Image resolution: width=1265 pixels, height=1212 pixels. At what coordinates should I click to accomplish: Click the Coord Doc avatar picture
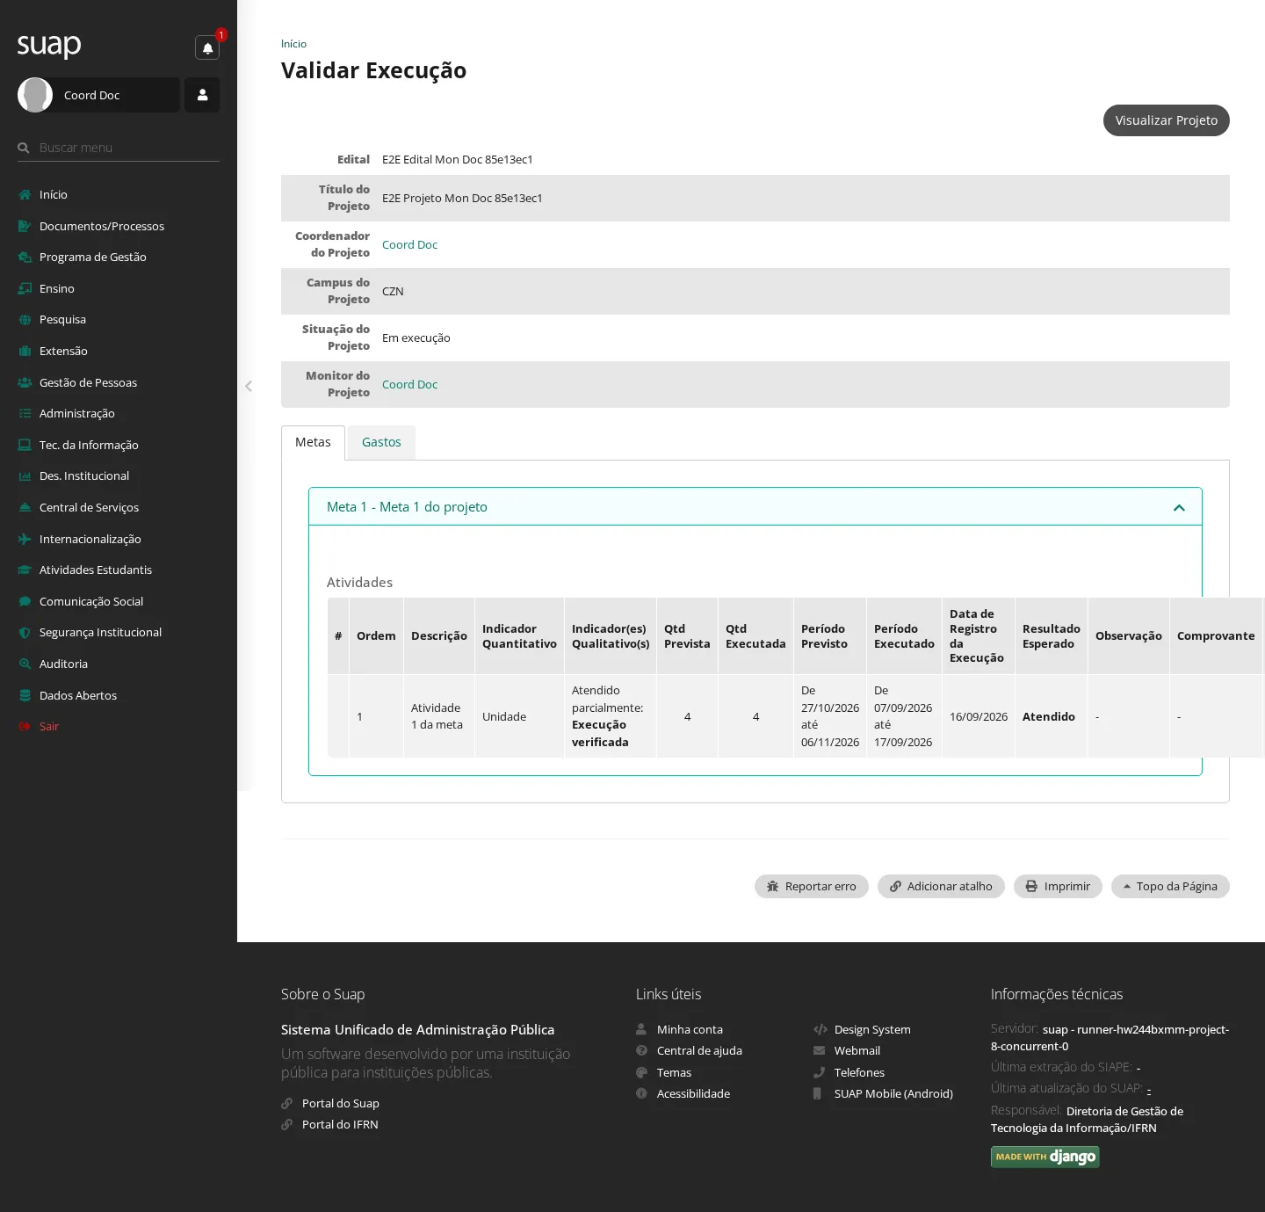[35, 95]
